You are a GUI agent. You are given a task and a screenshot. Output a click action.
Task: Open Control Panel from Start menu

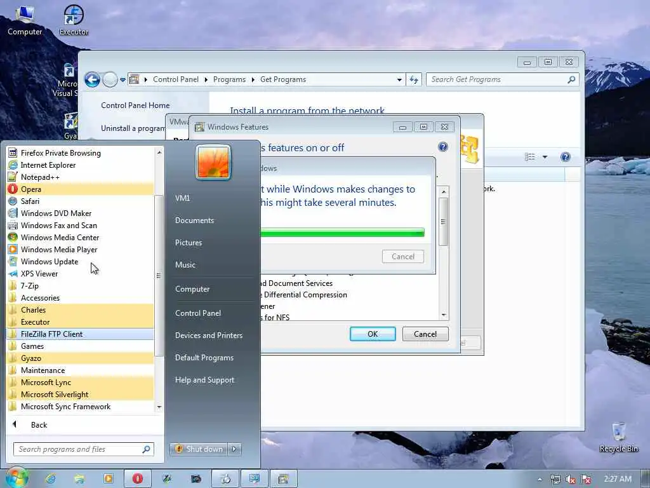[198, 313]
